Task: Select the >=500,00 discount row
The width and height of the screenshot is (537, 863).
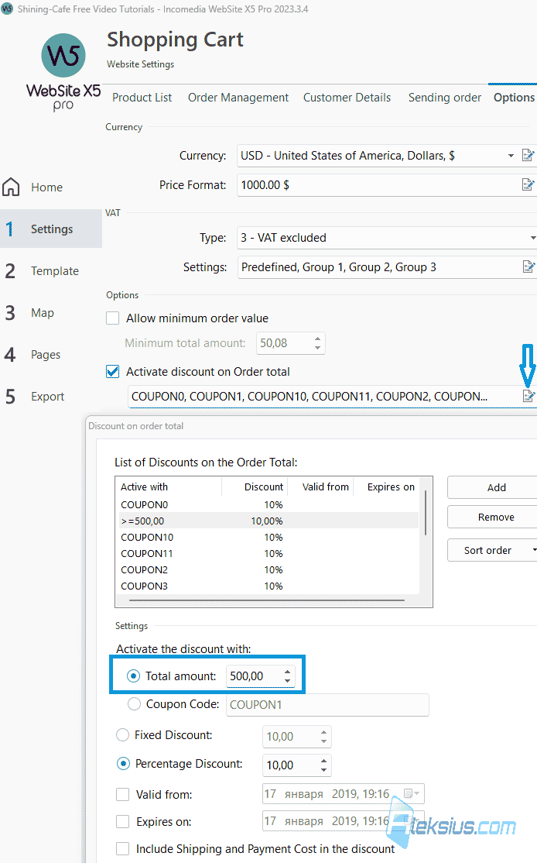Action: pos(268,521)
